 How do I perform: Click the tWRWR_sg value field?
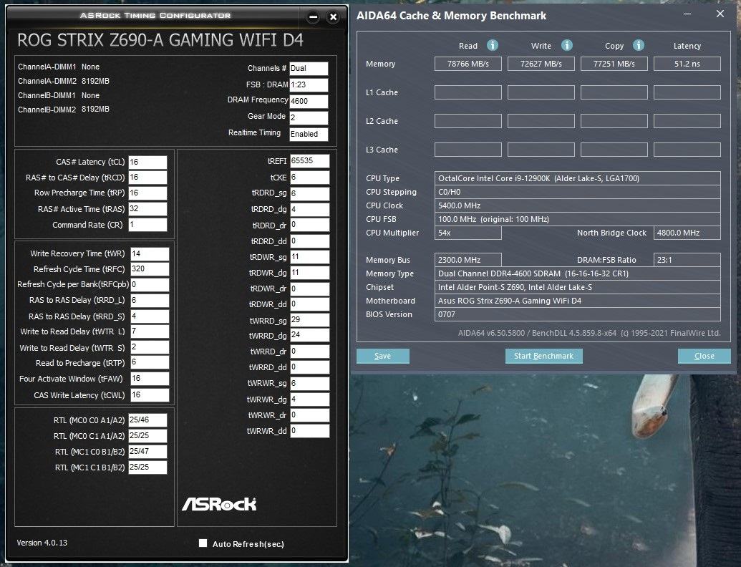[x=309, y=383]
